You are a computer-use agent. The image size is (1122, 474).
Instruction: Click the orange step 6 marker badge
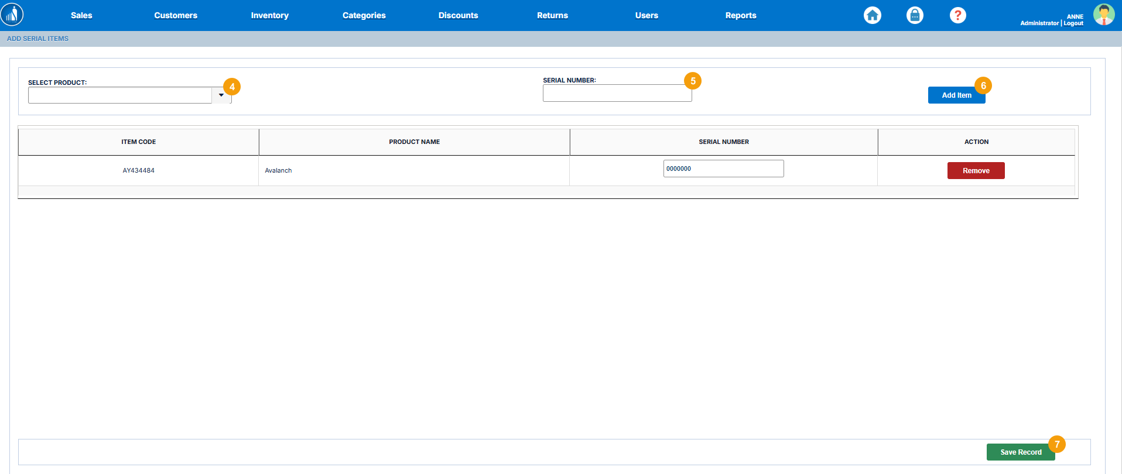click(x=983, y=85)
